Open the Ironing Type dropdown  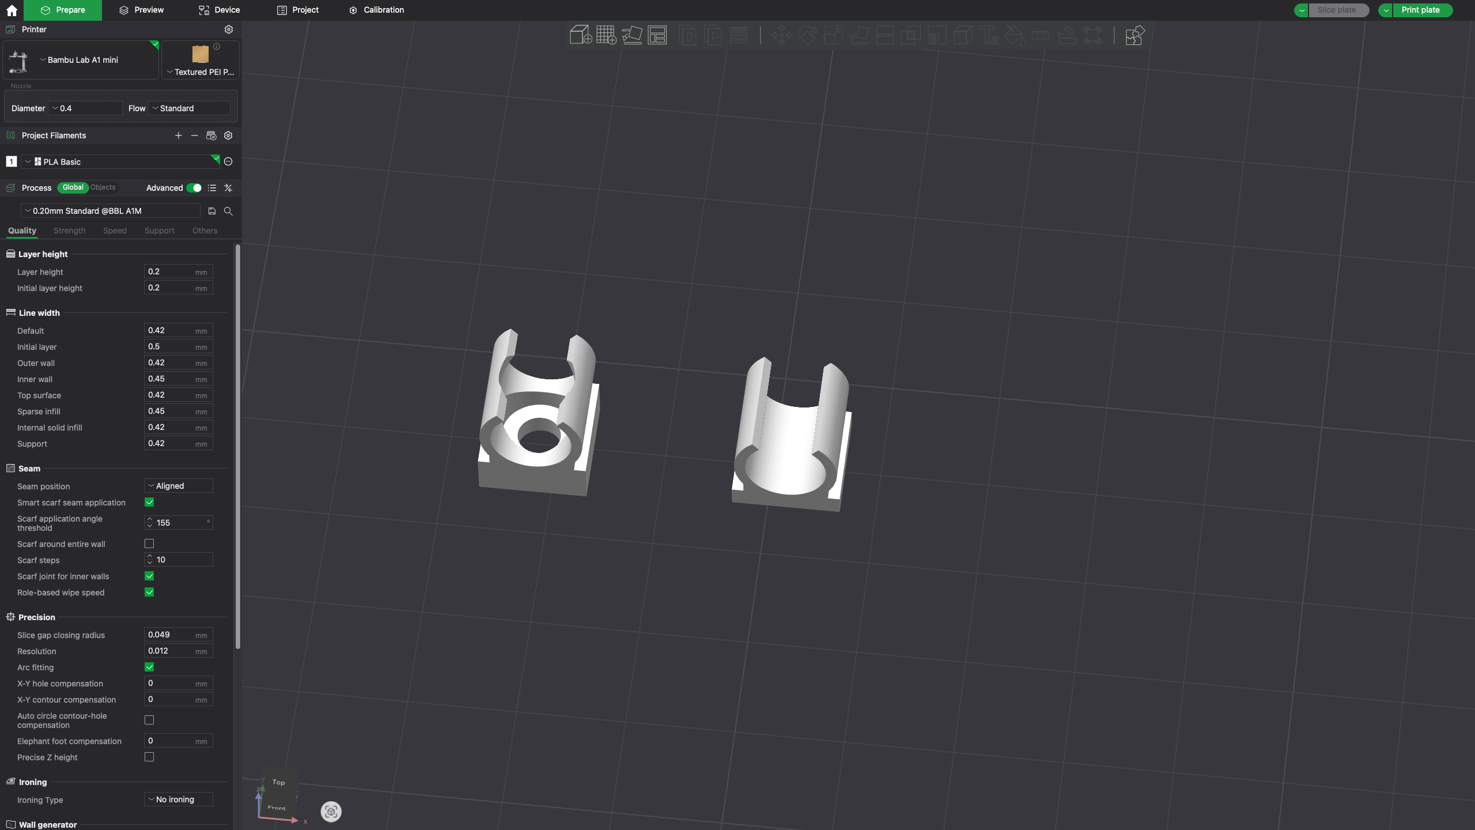point(179,799)
